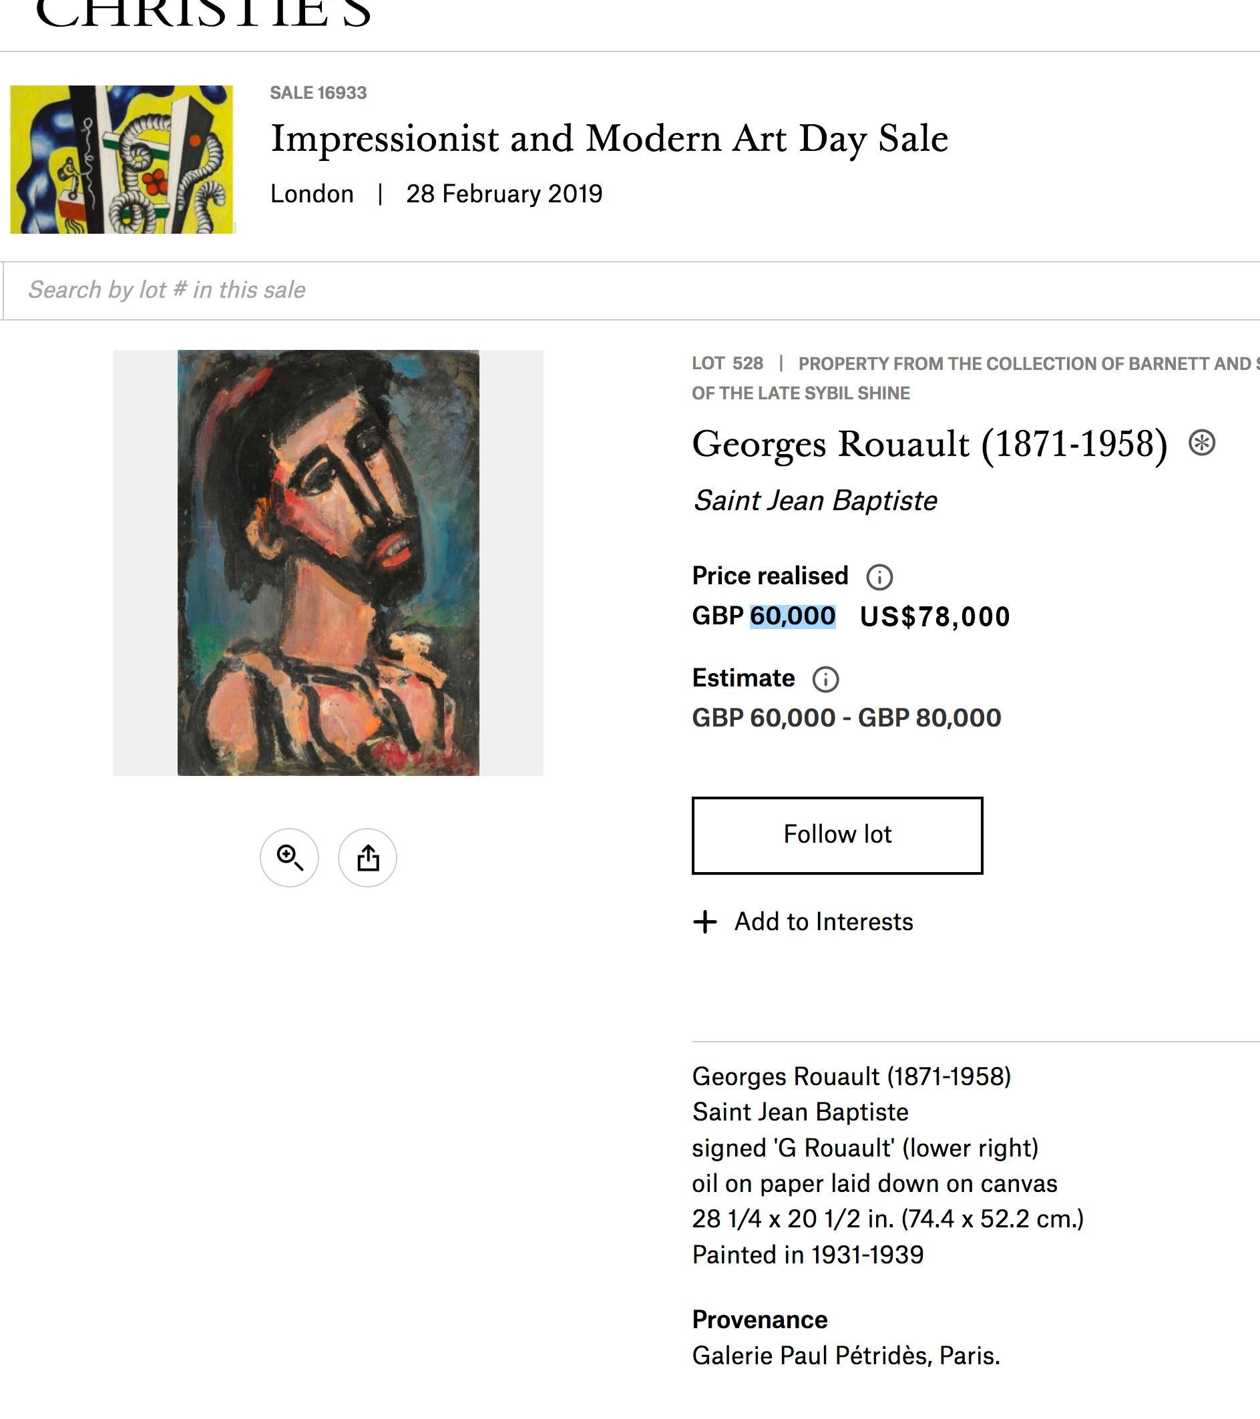Open the Estimate info icon

[825, 679]
